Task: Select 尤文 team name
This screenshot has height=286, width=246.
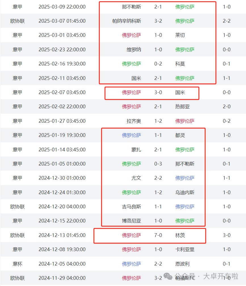Action: [136, 178]
